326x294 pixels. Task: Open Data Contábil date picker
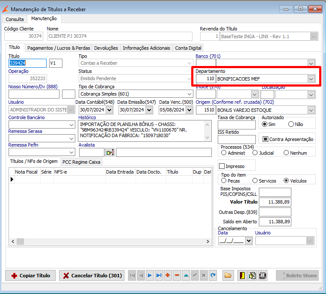coord(109,110)
